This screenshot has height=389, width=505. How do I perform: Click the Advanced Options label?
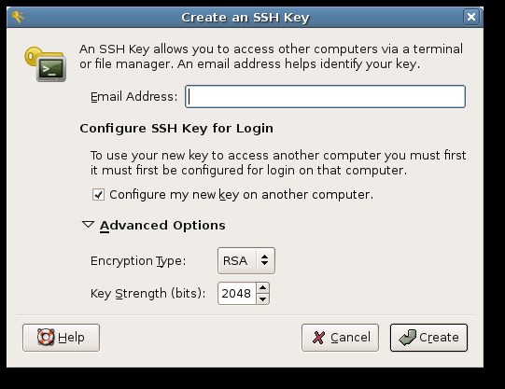[162, 225]
